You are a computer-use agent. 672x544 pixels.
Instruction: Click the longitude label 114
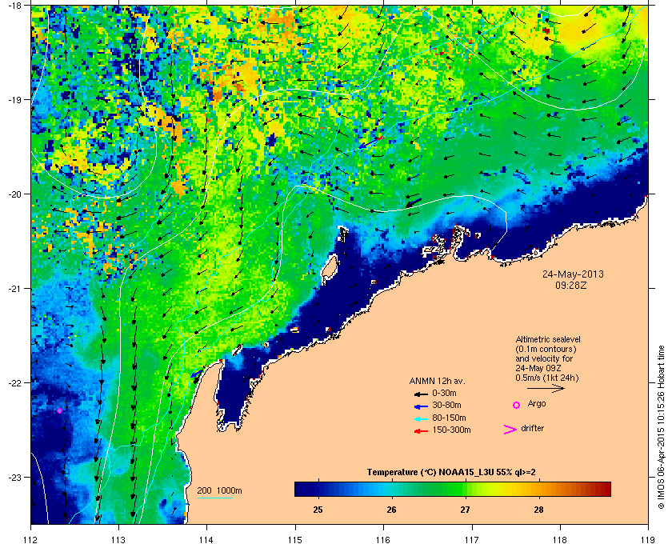tap(206, 540)
